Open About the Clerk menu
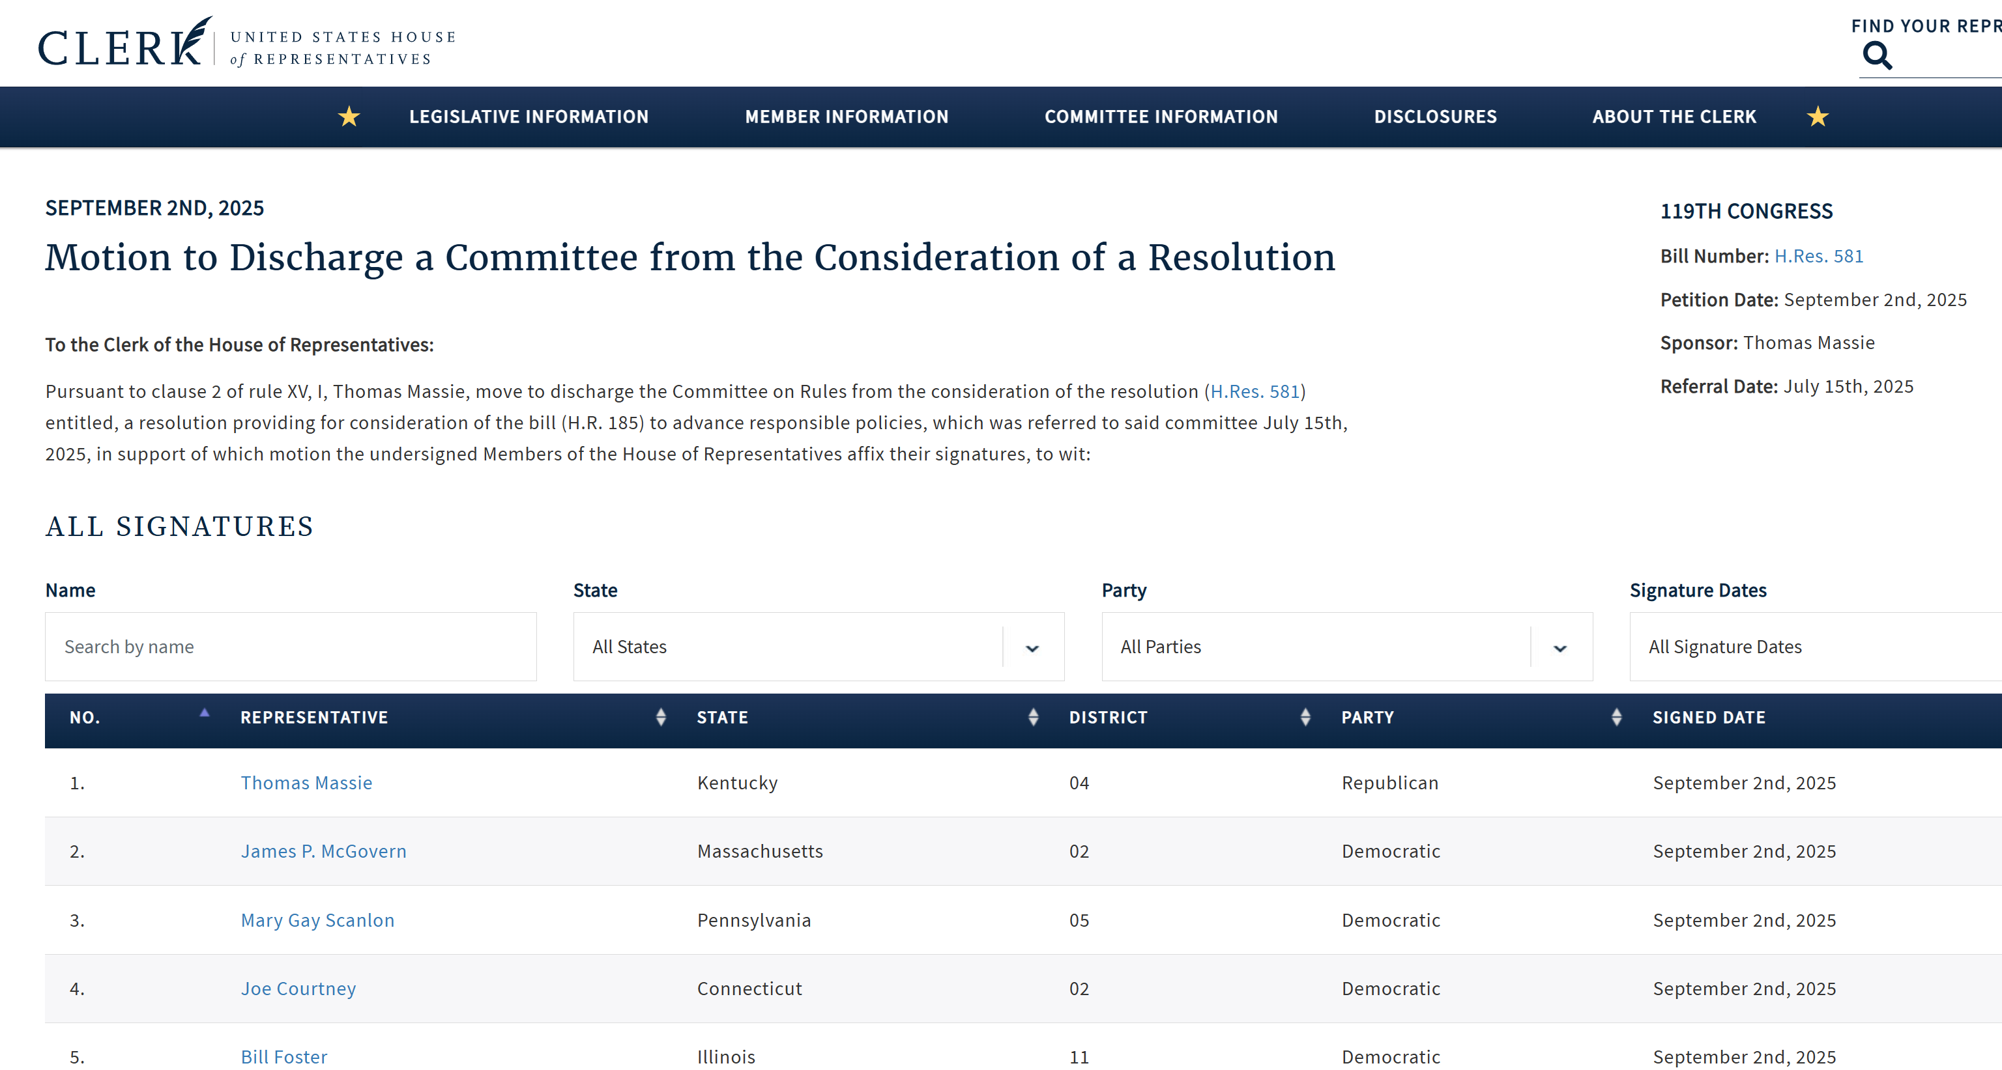 1674,117
